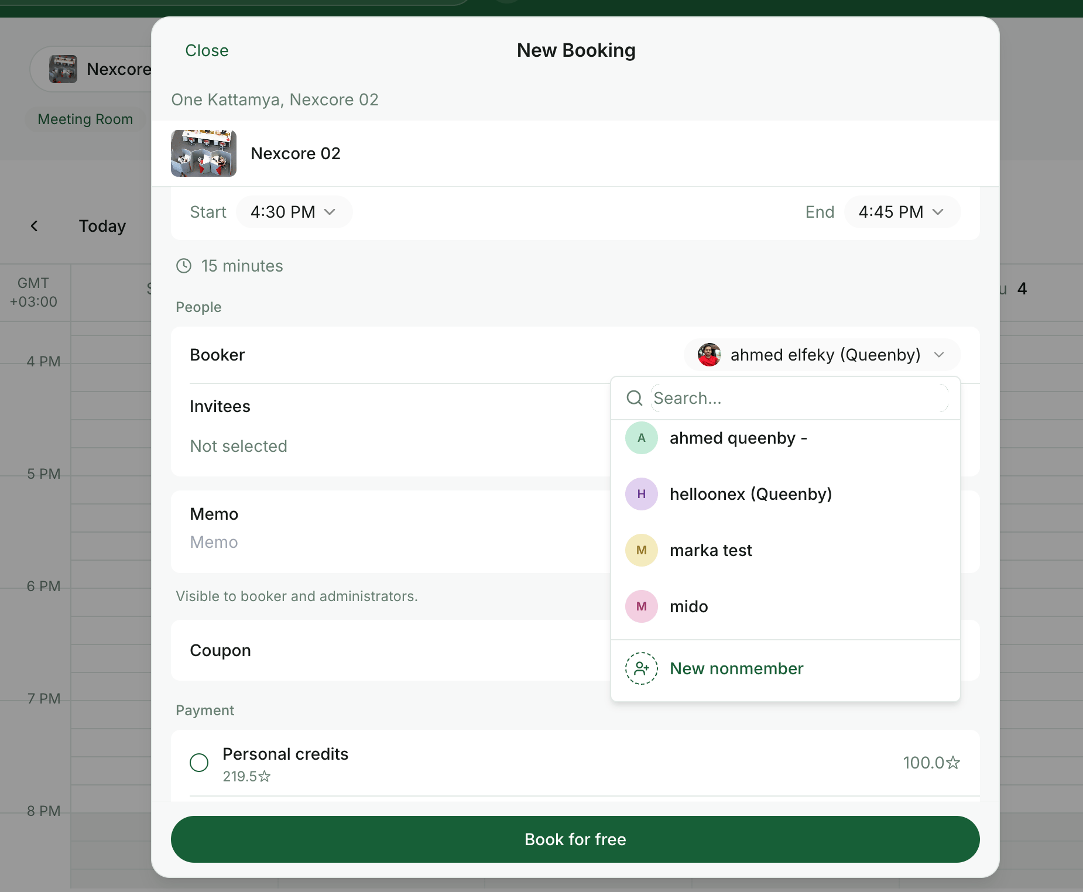
Task: Click the Search field in booker list
Action: (800, 398)
